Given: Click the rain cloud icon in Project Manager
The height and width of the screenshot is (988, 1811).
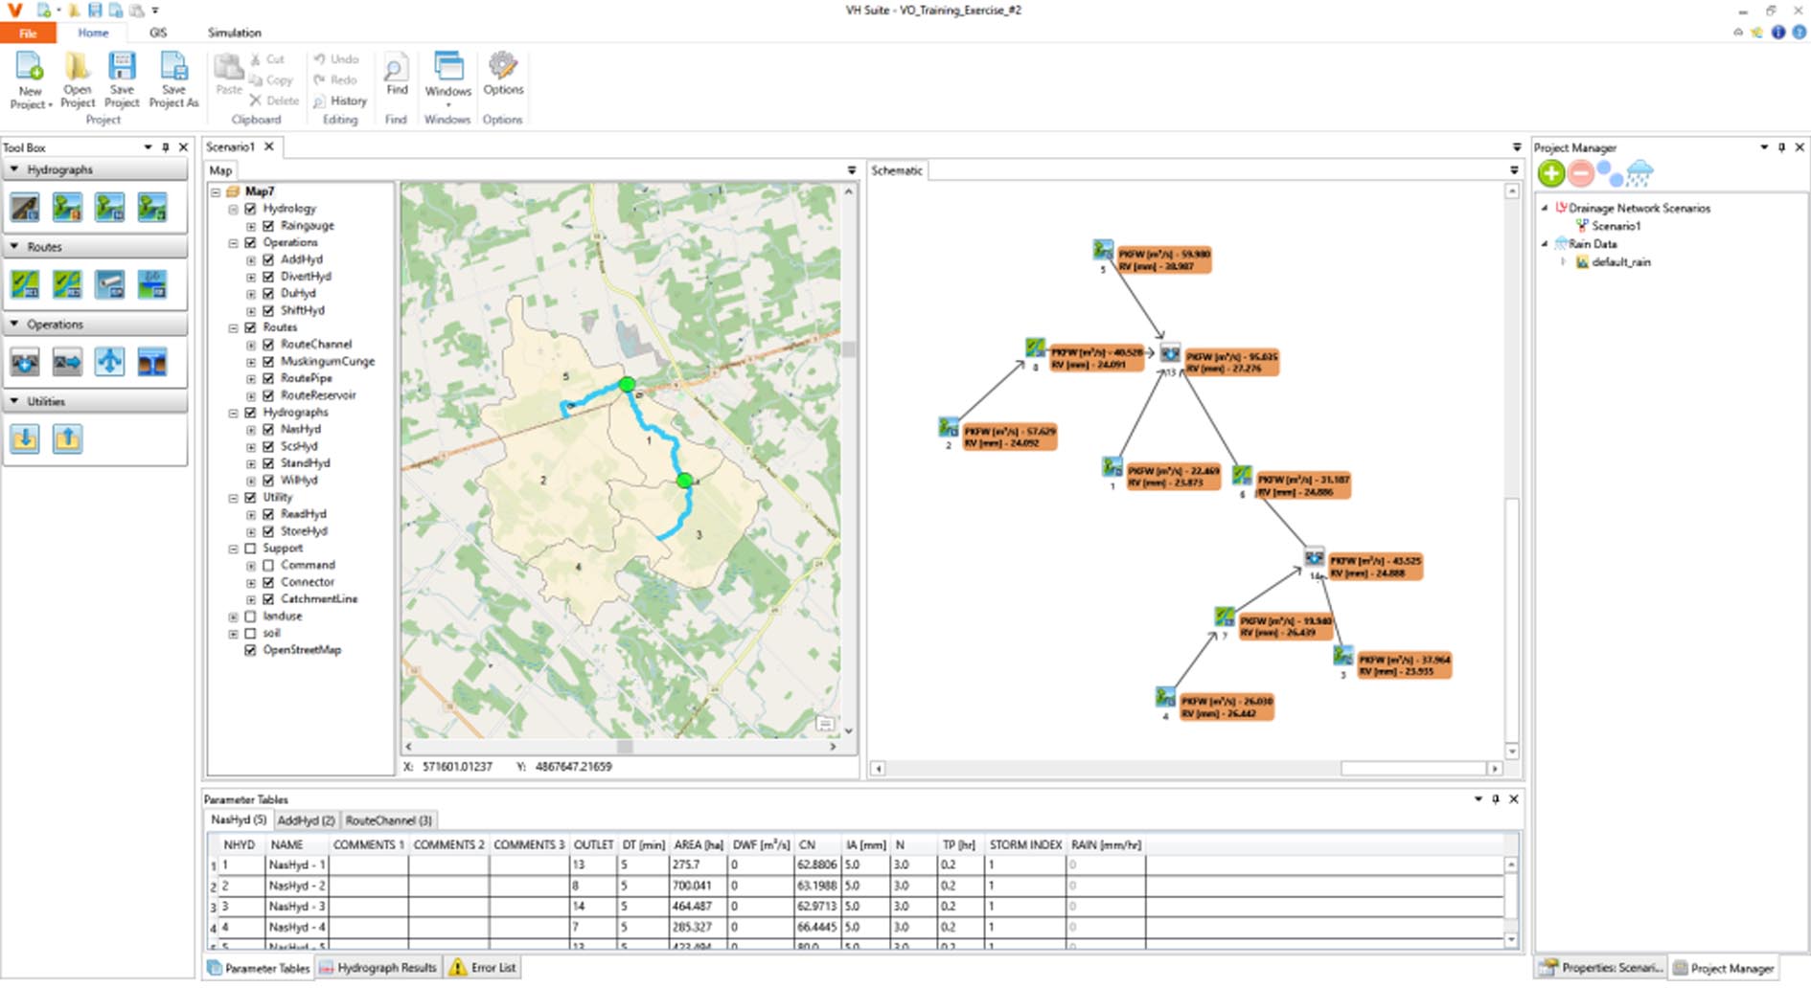Looking at the screenshot, I should point(1639,173).
